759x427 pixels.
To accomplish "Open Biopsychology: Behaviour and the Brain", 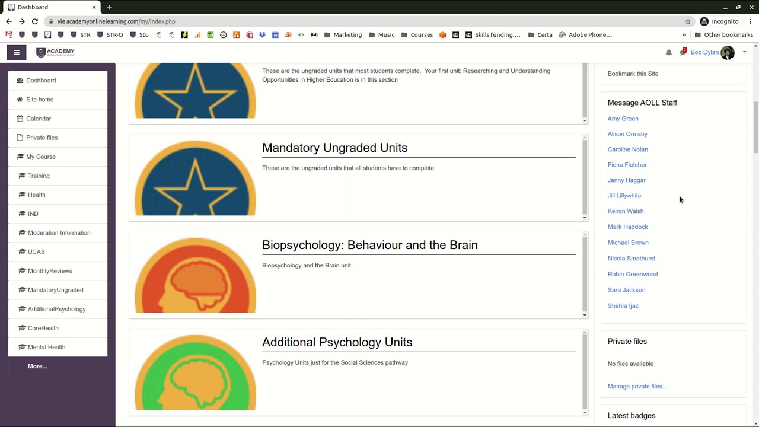I will coord(370,245).
